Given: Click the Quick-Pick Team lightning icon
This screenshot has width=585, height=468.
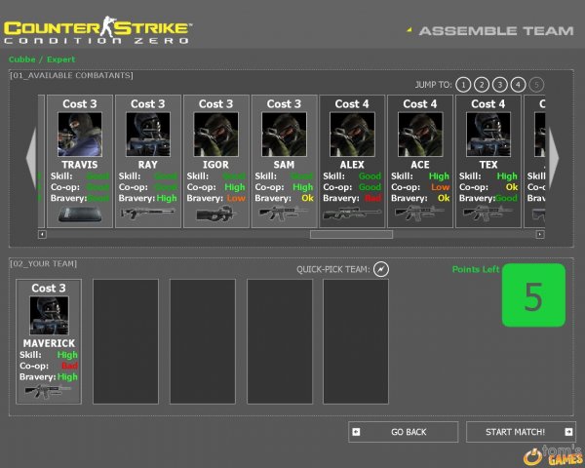Looking at the screenshot, I should click(381, 269).
